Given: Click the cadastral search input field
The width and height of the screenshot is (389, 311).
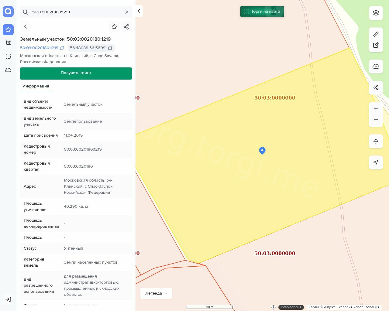Looking at the screenshot, I should pyautogui.click(x=76, y=12).
